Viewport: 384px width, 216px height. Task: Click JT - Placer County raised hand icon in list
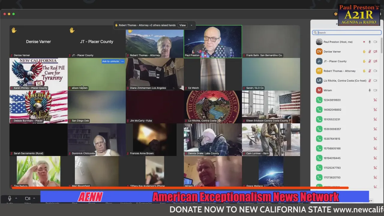tap(364, 61)
